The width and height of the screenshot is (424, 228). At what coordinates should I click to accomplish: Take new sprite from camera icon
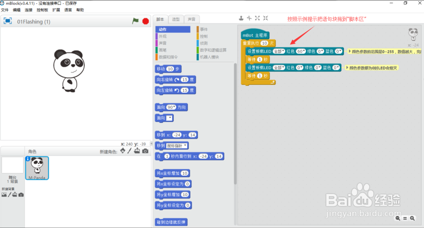tap(145, 151)
